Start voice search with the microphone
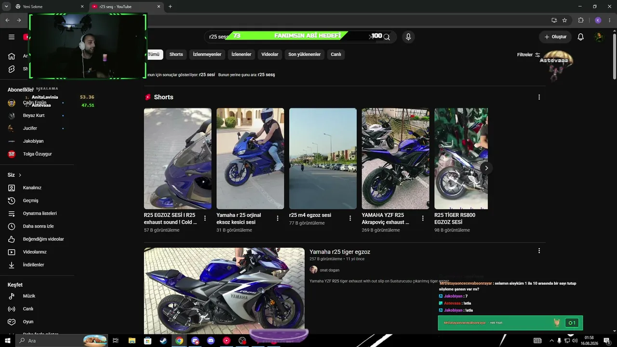This screenshot has height=347, width=617. click(408, 37)
